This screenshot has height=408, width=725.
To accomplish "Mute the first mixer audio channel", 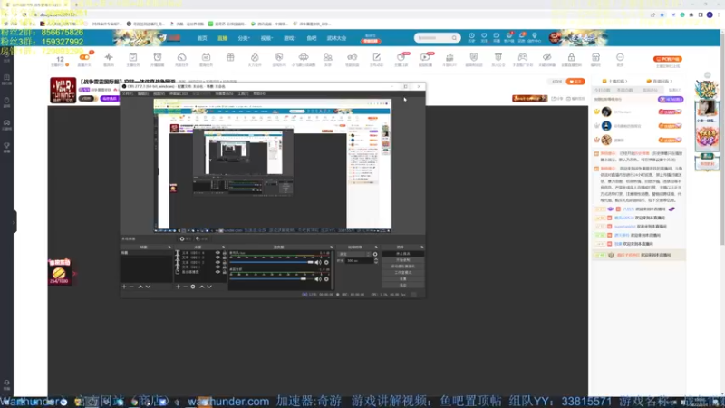I will (x=319, y=262).
